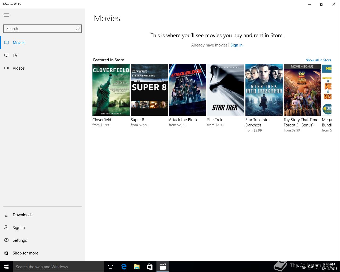
Task: Focus the Search input field
Action: point(42,29)
